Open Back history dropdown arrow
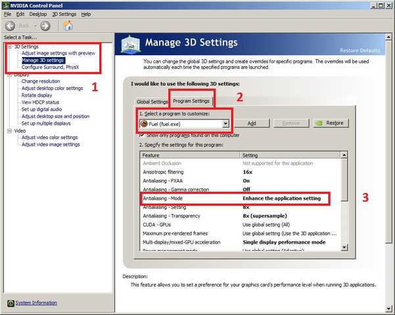Image resolution: width=395 pixels, height=315 pixels. [x=35, y=26]
